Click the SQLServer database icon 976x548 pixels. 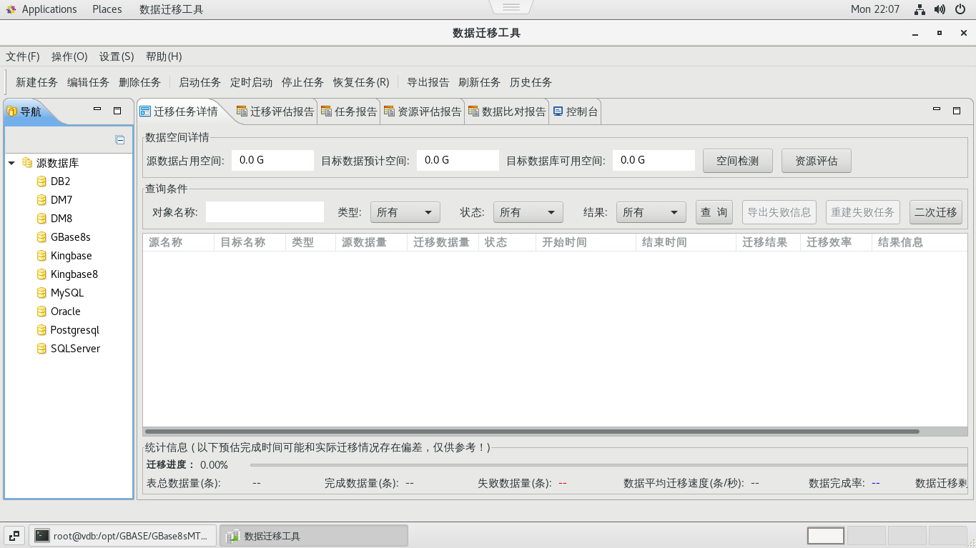pos(41,349)
